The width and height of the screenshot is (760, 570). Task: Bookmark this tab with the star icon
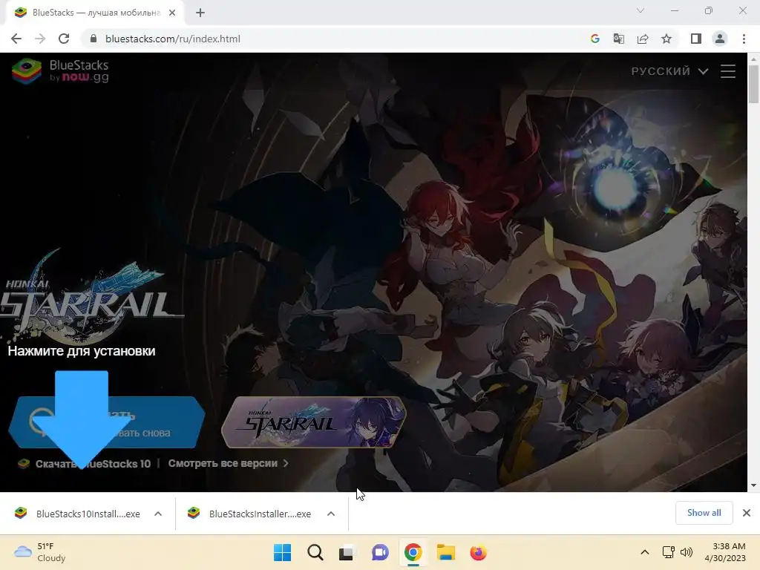(x=666, y=39)
